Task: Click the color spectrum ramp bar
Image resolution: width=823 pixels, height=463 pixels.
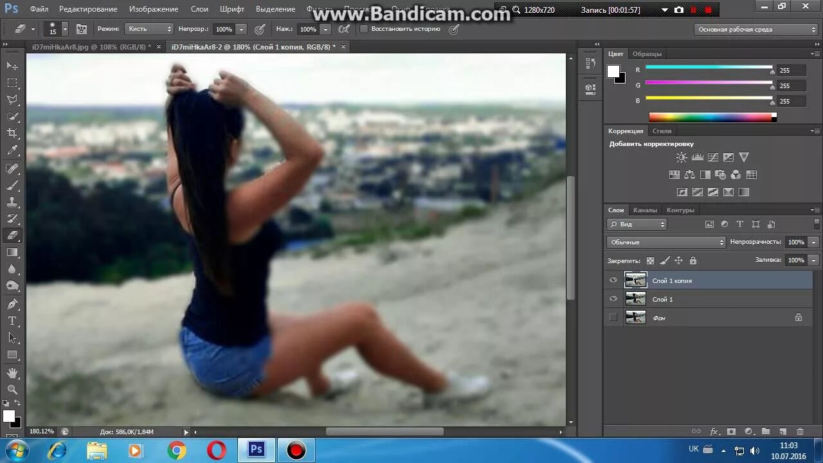Action: click(712, 117)
